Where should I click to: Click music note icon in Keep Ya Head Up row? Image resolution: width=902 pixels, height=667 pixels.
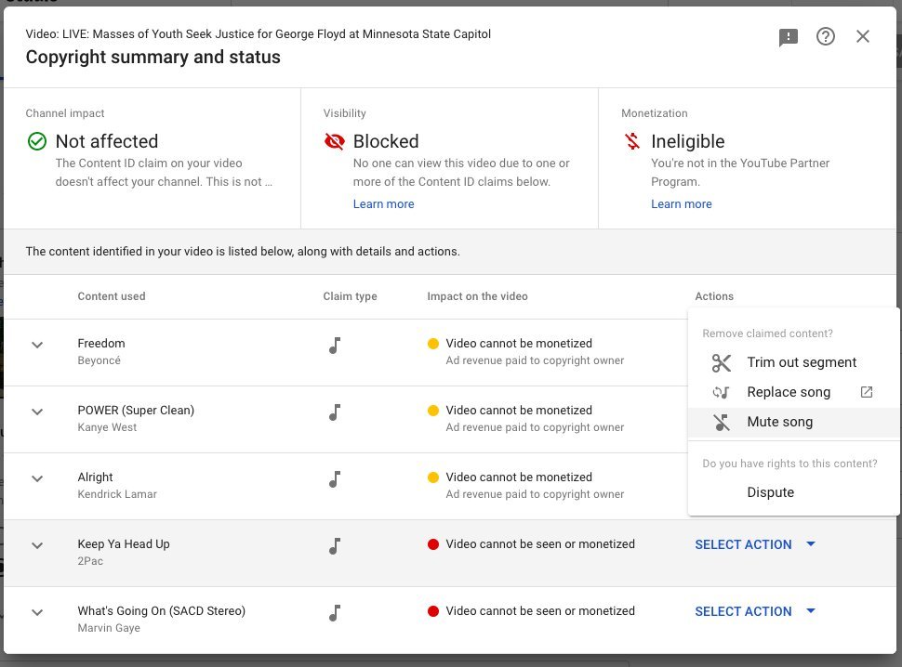point(335,546)
